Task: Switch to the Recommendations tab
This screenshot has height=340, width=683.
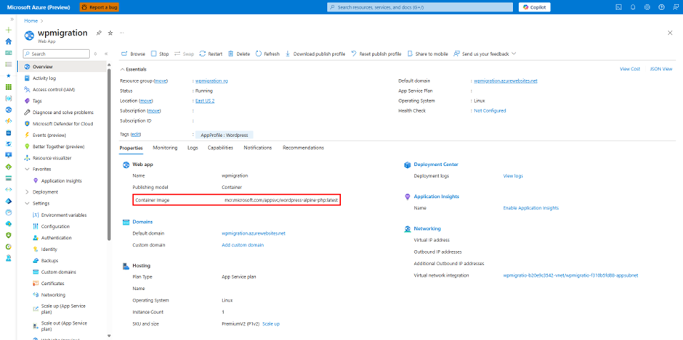Action: pyautogui.click(x=303, y=148)
